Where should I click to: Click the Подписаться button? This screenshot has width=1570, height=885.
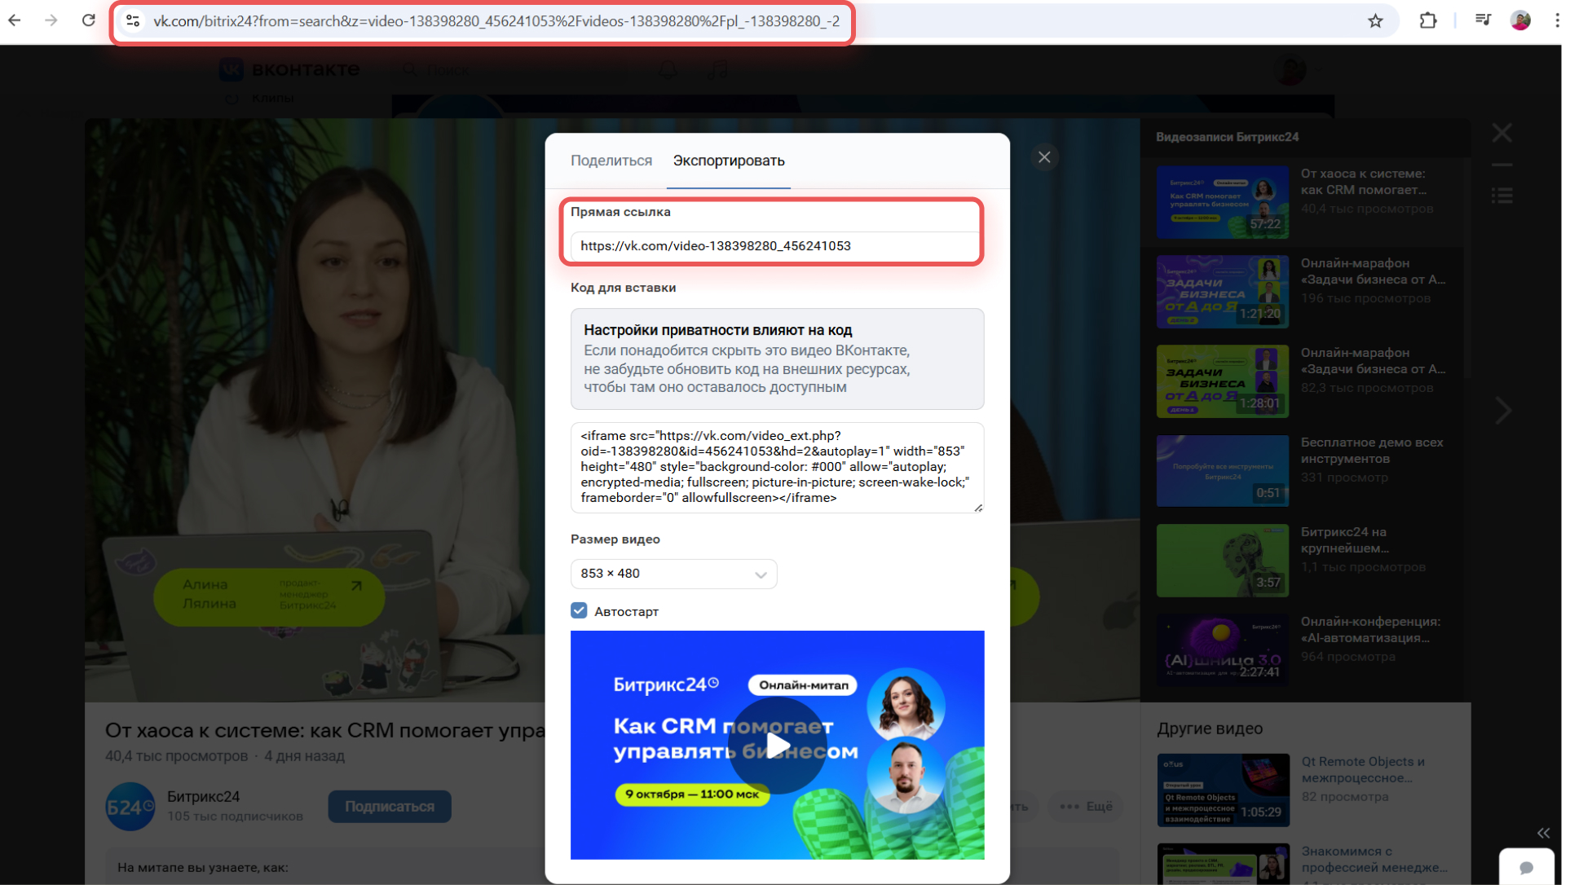(390, 806)
